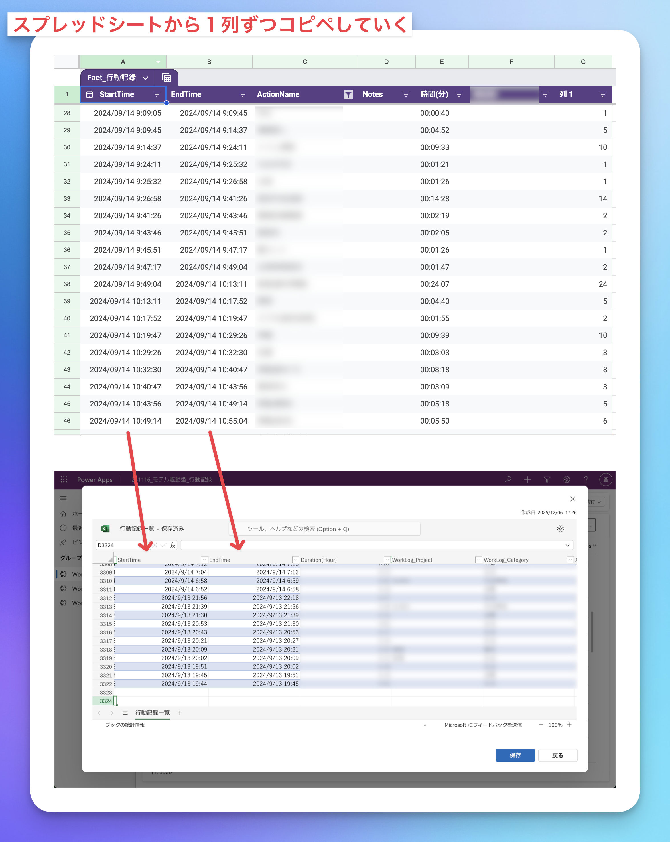Open the Duration(Hour) filter dropdown in Excel
The height and width of the screenshot is (842, 670).
click(x=387, y=560)
